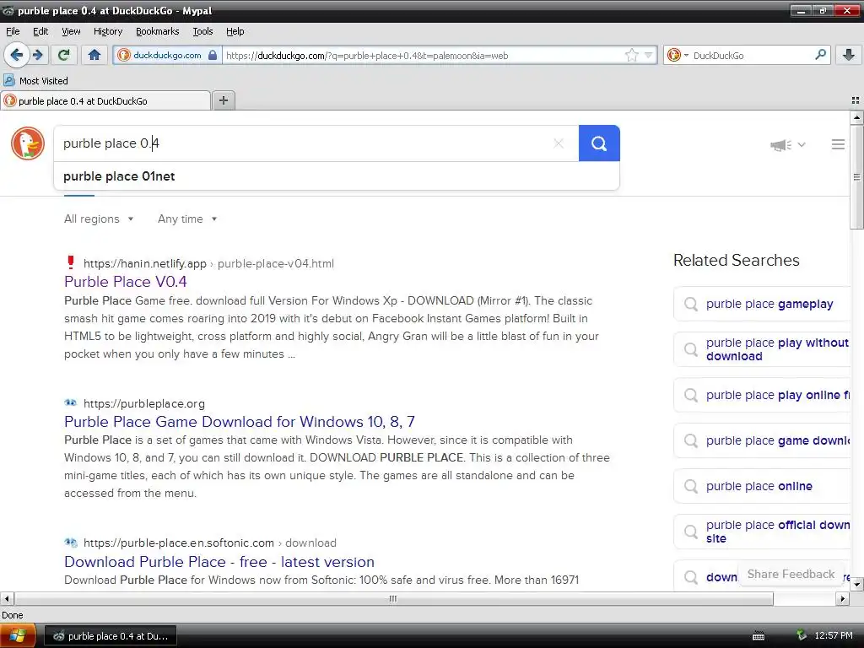864x648 pixels.
Task: Submit search with the blue magnifier button
Action: [x=599, y=143]
